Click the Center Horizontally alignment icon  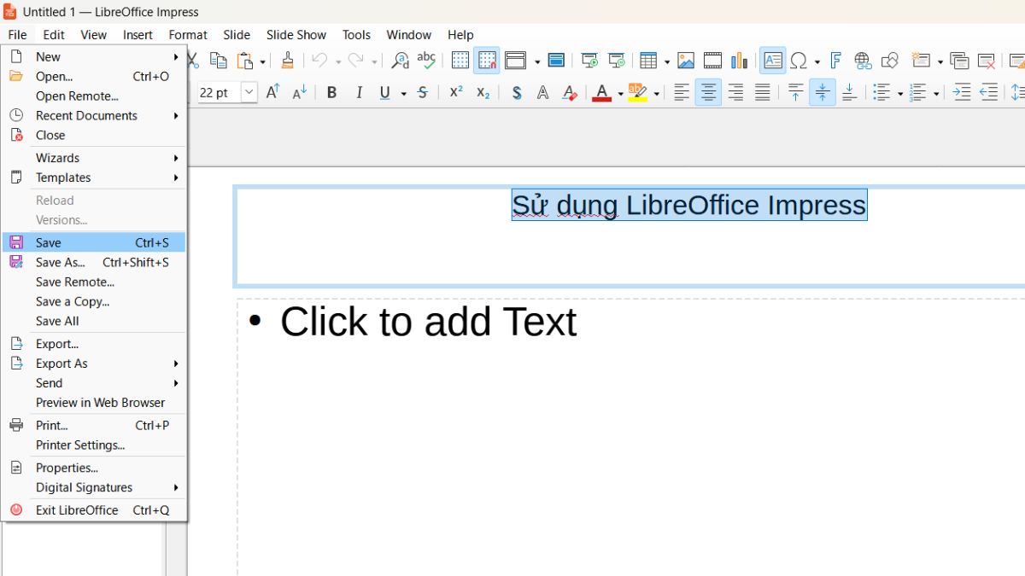pos(708,92)
